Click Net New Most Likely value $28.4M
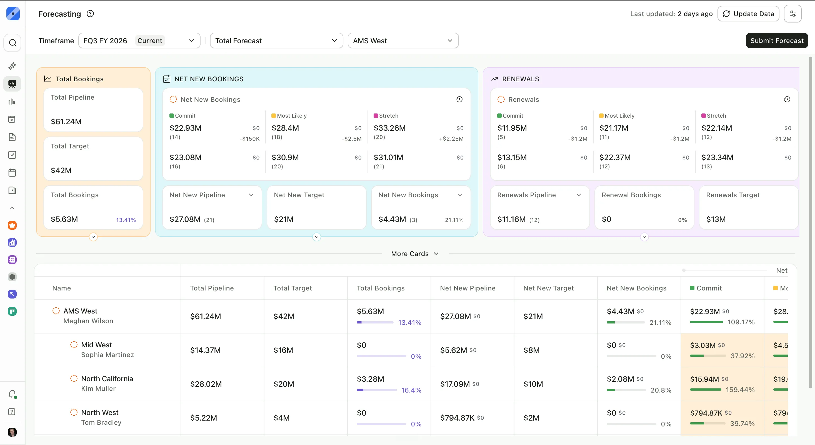815x445 pixels. click(x=285, y=128)
